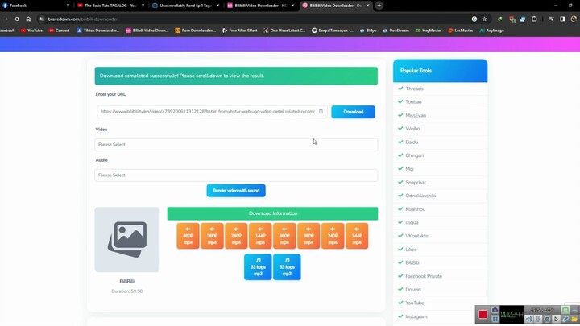The image size is (580, 326).
Task: Click the blue Download button
Action: click(x=354, y=112)
